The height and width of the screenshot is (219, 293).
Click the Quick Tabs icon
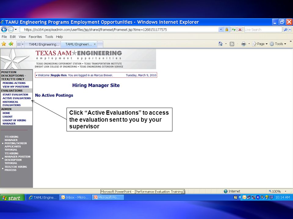pyautogui.click(x=19, y=44)
